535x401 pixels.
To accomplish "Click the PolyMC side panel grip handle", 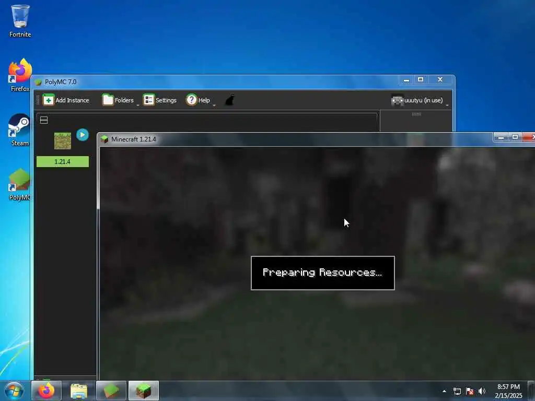I will pos(416,114).
